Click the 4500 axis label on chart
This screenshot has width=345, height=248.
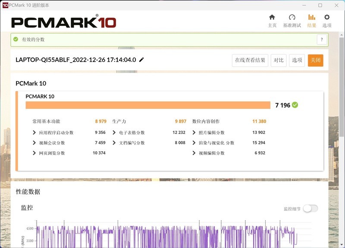click(30, 229)
